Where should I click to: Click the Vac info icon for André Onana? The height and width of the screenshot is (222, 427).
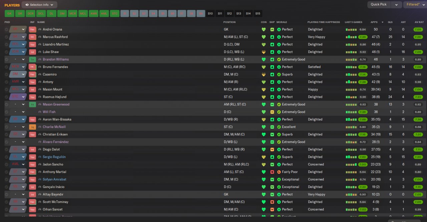coord(32,29)
